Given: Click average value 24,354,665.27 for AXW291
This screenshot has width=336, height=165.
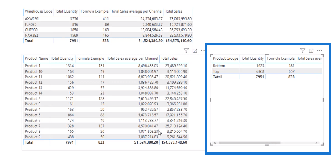Looking at the screenshot, I should [x=152, y=19].
